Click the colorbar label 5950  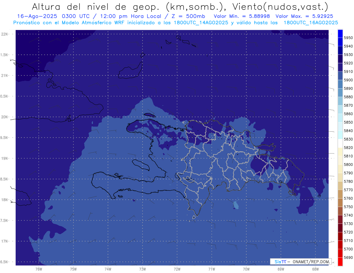348,38
